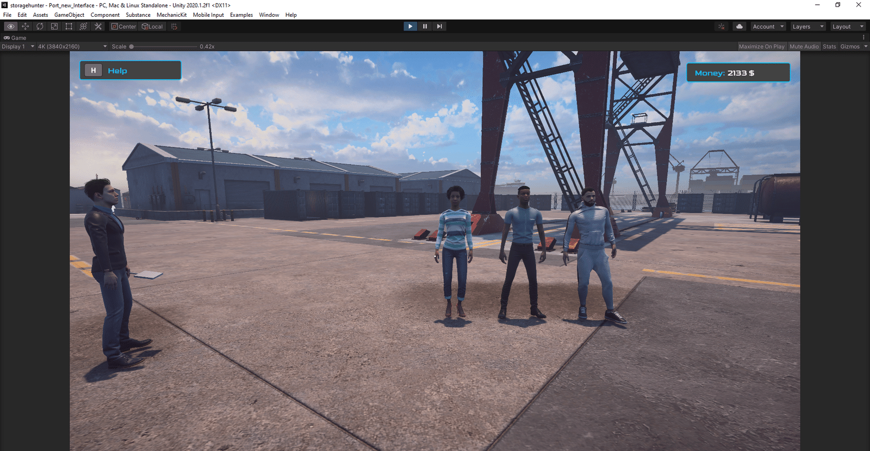Click the Money: 2133 $ panel
Viewport: 870px width, 451px height.
click(738, 73)
